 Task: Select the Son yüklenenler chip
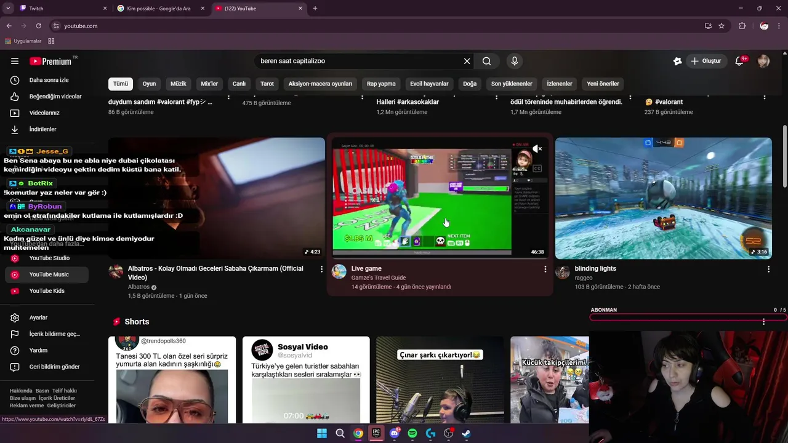click(512, 84)
